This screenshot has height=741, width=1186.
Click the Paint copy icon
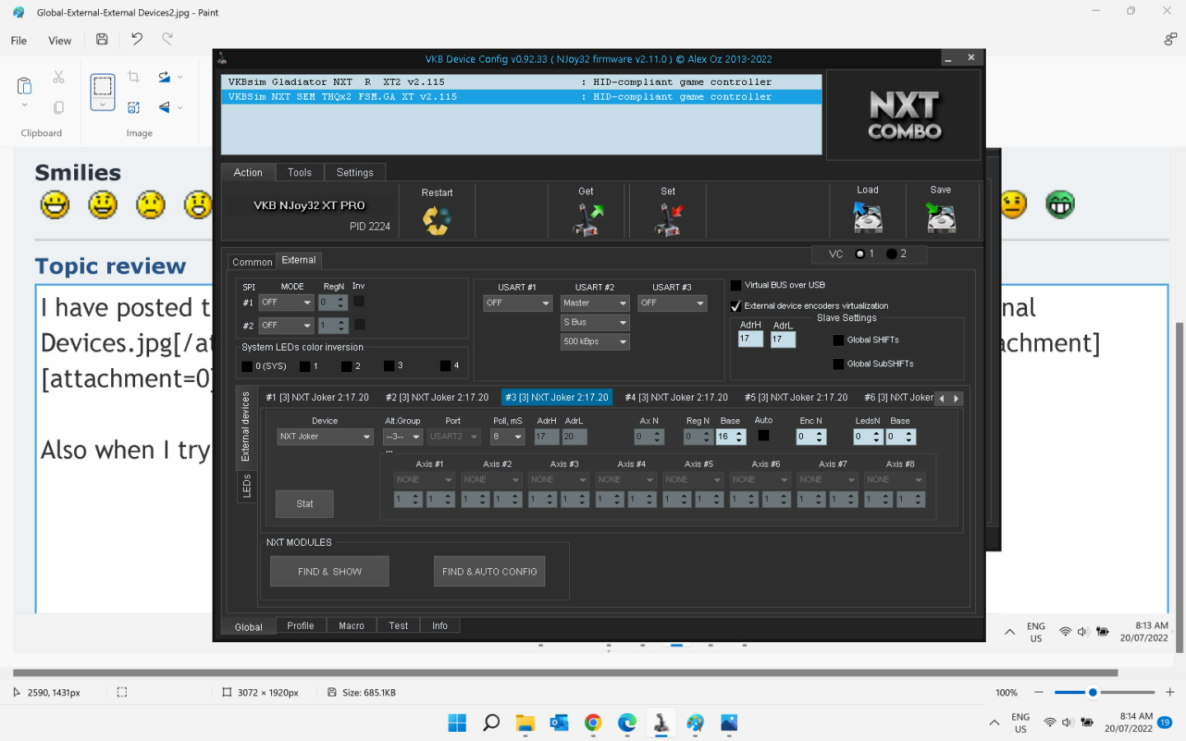click(58, 107)
